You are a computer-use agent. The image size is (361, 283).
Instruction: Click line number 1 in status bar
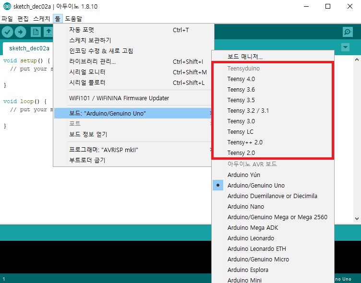4,279
